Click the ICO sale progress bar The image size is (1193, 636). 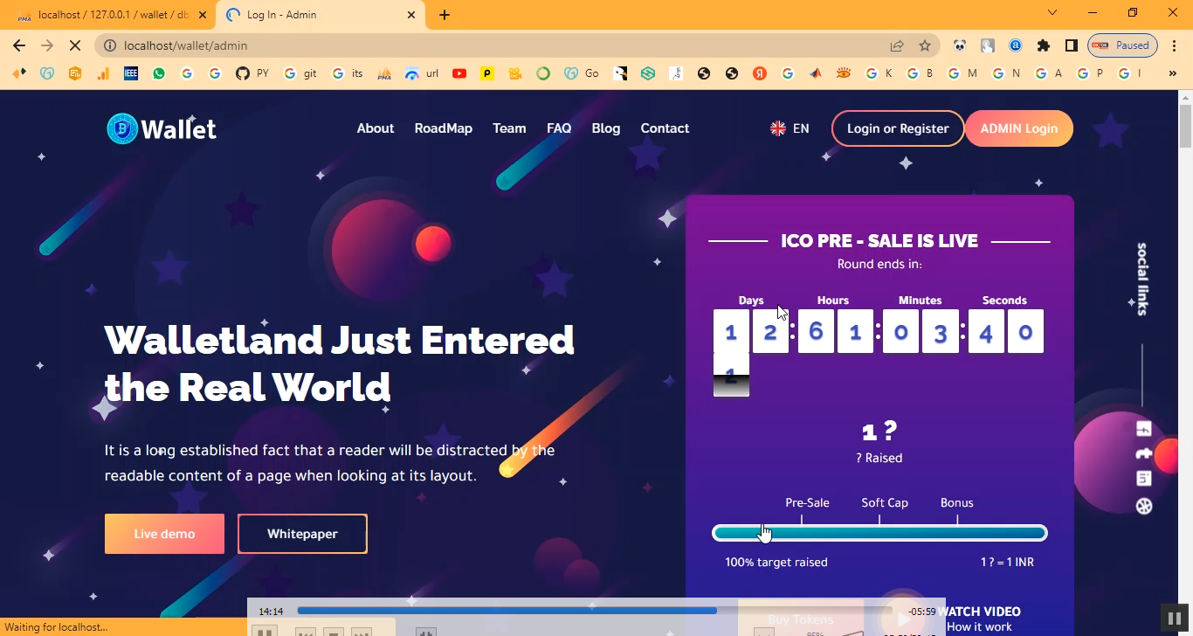[x=879, y=533]
